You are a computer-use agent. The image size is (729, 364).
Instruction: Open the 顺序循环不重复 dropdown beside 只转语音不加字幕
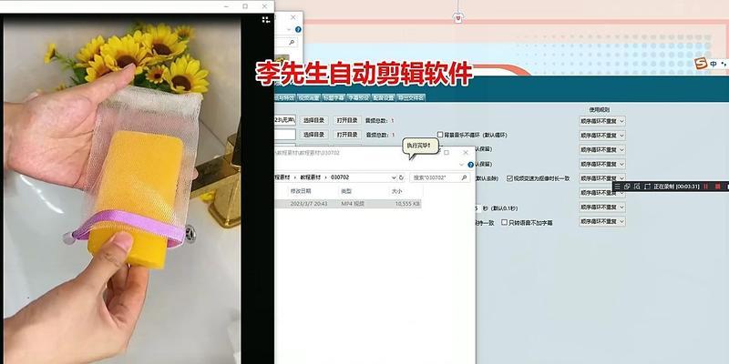coord(602,221)
